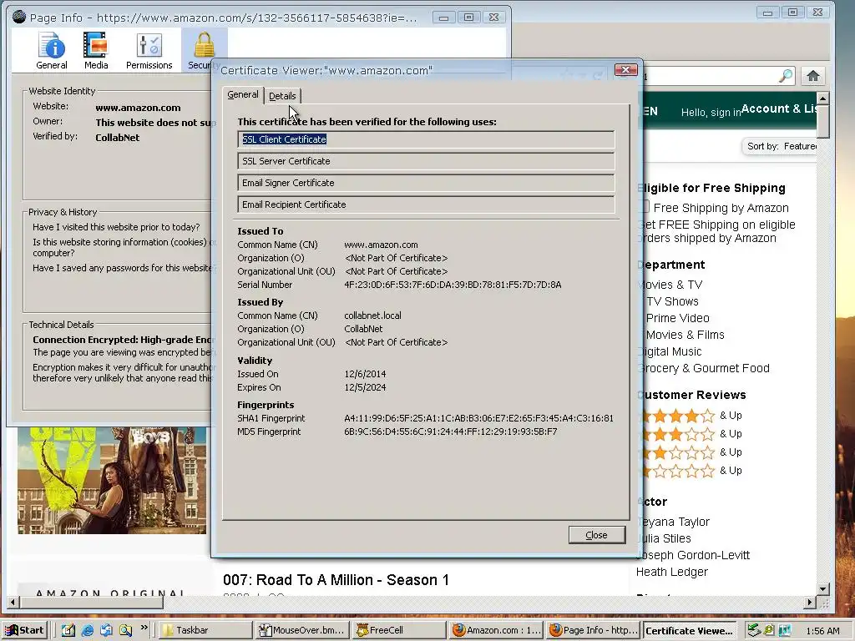Open the Grocery & Gourmet Food link

click(x=703, y=368)
